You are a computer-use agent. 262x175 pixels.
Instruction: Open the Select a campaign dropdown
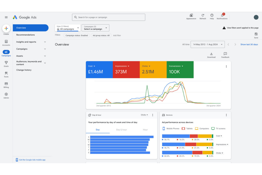95,28
